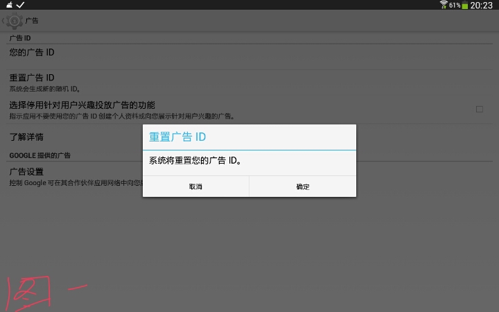Tap the dialog title 重置广告 ID

click(177, 137)
